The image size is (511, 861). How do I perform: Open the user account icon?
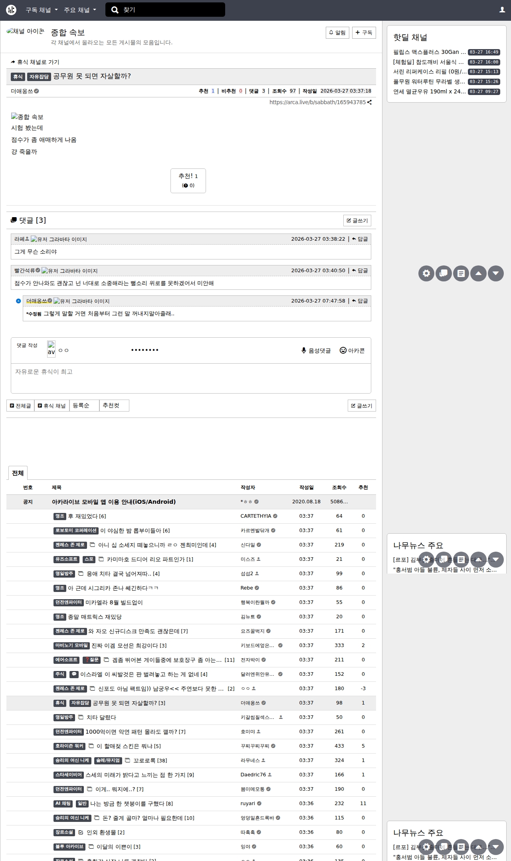pyautogui.click(x=502, y=10)
